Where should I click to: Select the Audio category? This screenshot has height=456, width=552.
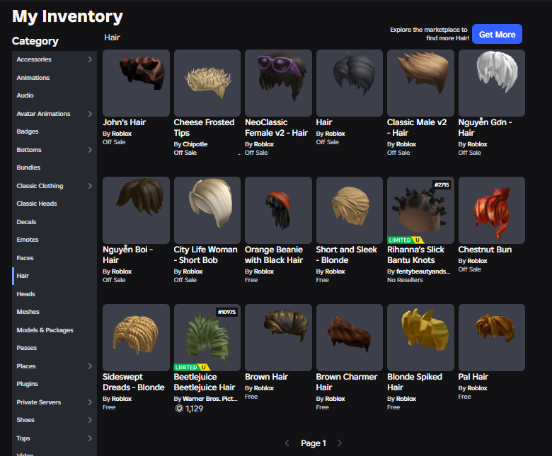54,95
